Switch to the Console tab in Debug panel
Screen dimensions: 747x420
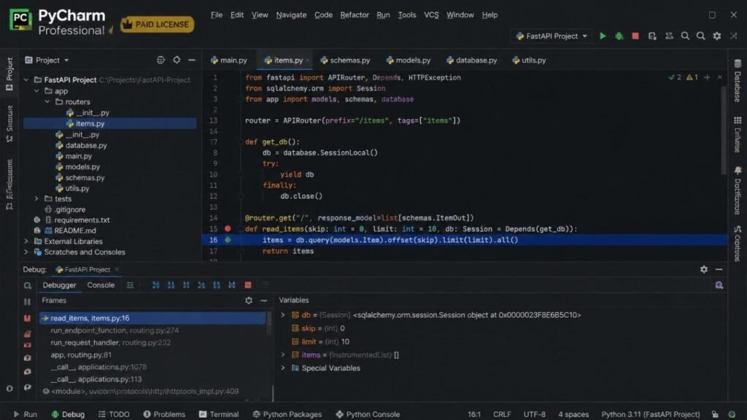tap(101, 285)
